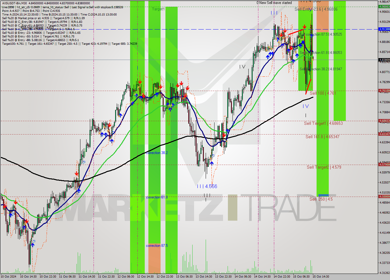Click the '14 Oct 14:30' time axis label
The width and height of the screenshot is (390, 280).
(262, 277)
